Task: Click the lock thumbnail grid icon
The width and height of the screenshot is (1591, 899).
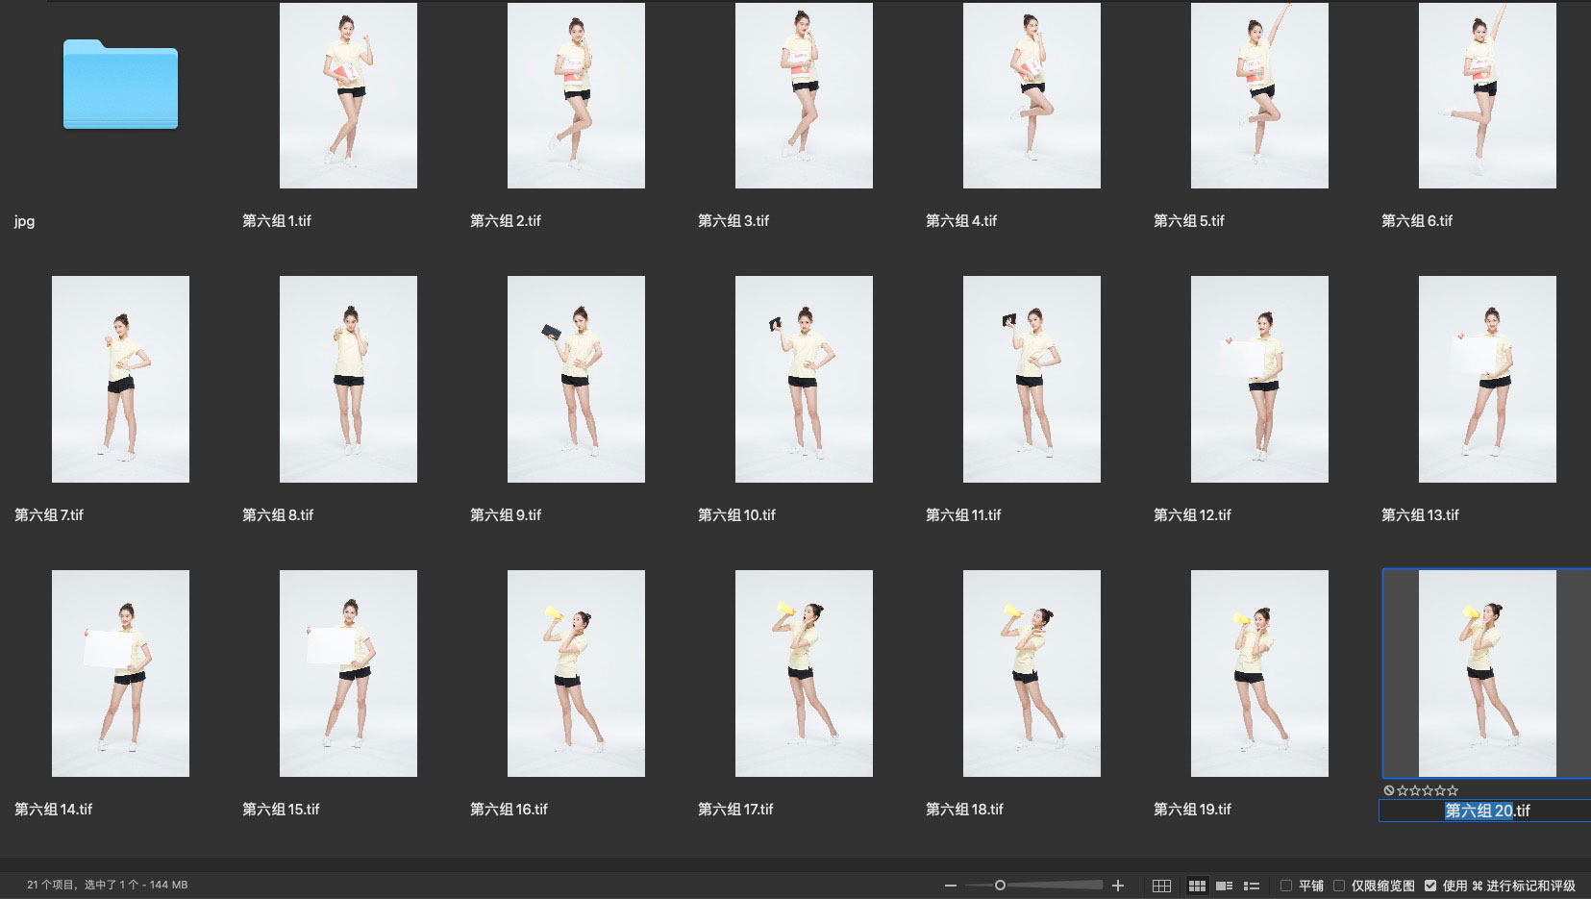Action: coord(1161,886)
